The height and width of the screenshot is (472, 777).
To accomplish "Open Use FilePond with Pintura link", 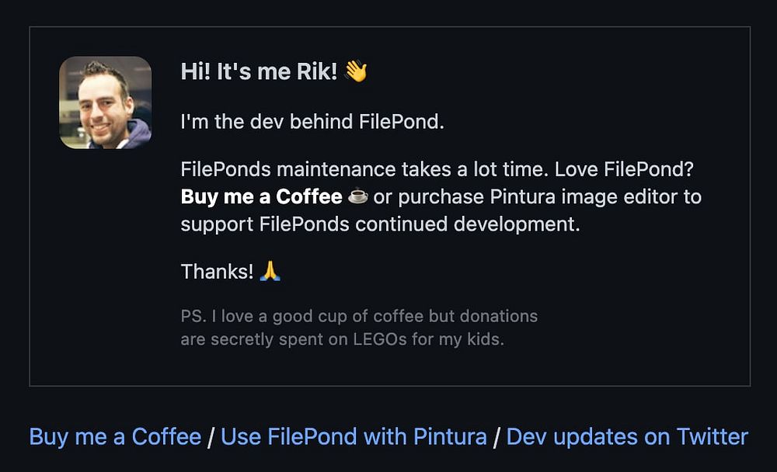I will pos(354,437).
